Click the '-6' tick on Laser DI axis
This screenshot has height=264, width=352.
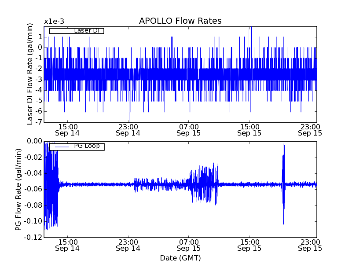pyautogui.click(x=39, y=111)
